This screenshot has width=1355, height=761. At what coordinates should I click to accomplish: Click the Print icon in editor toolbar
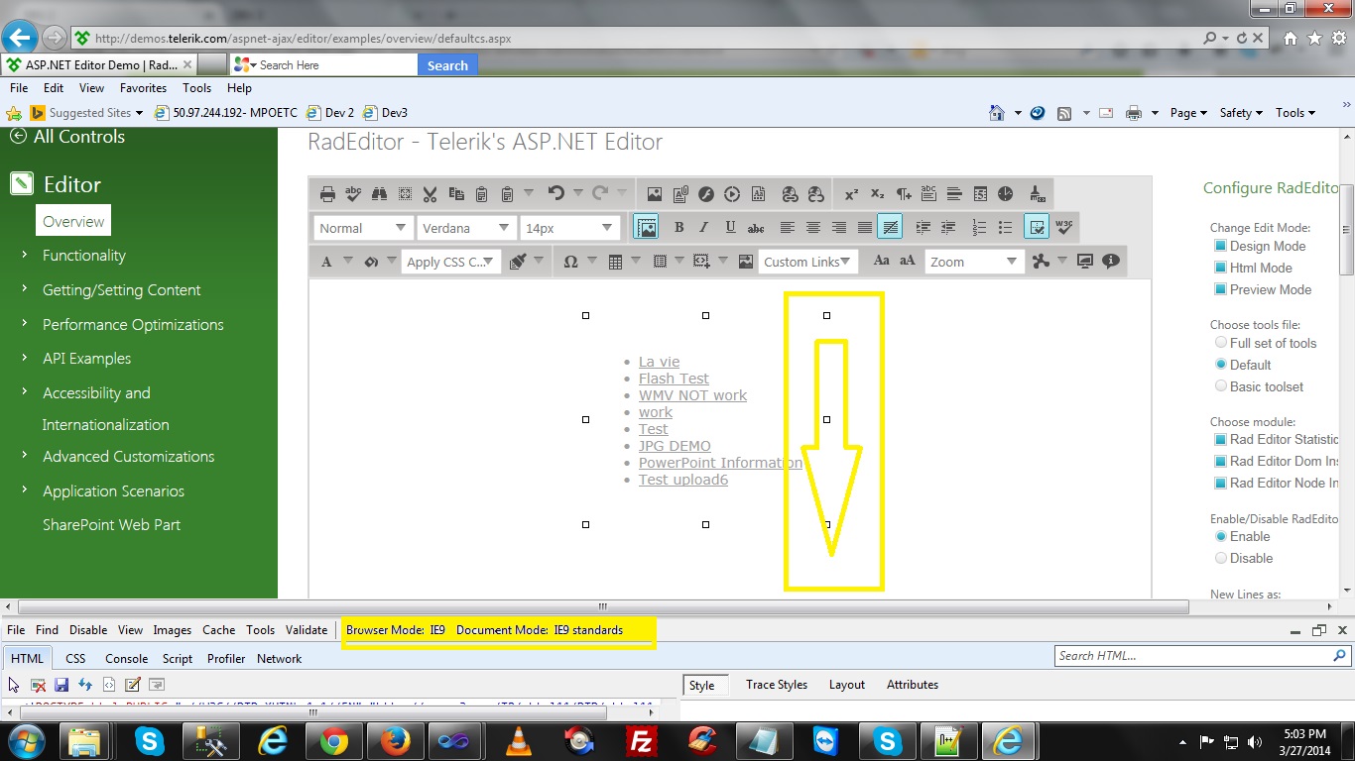[327, 194]
